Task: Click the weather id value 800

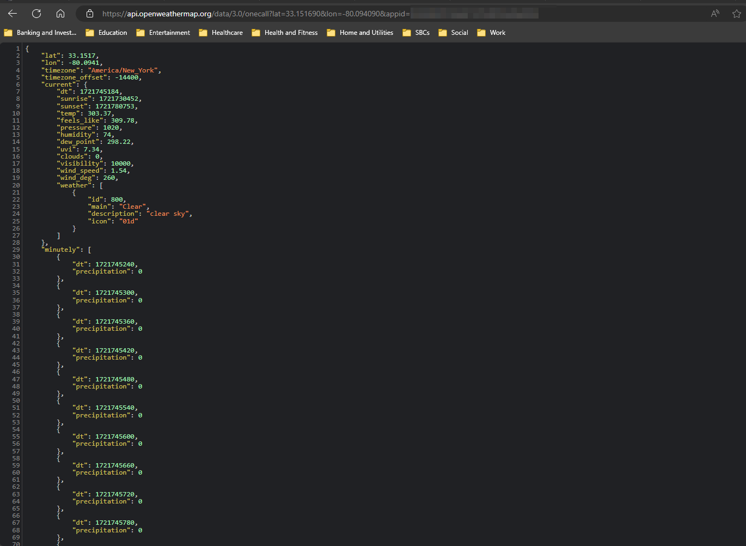Action: click(117, 199)
